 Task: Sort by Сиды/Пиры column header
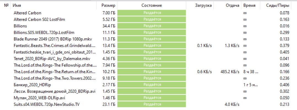pos(278,5)
